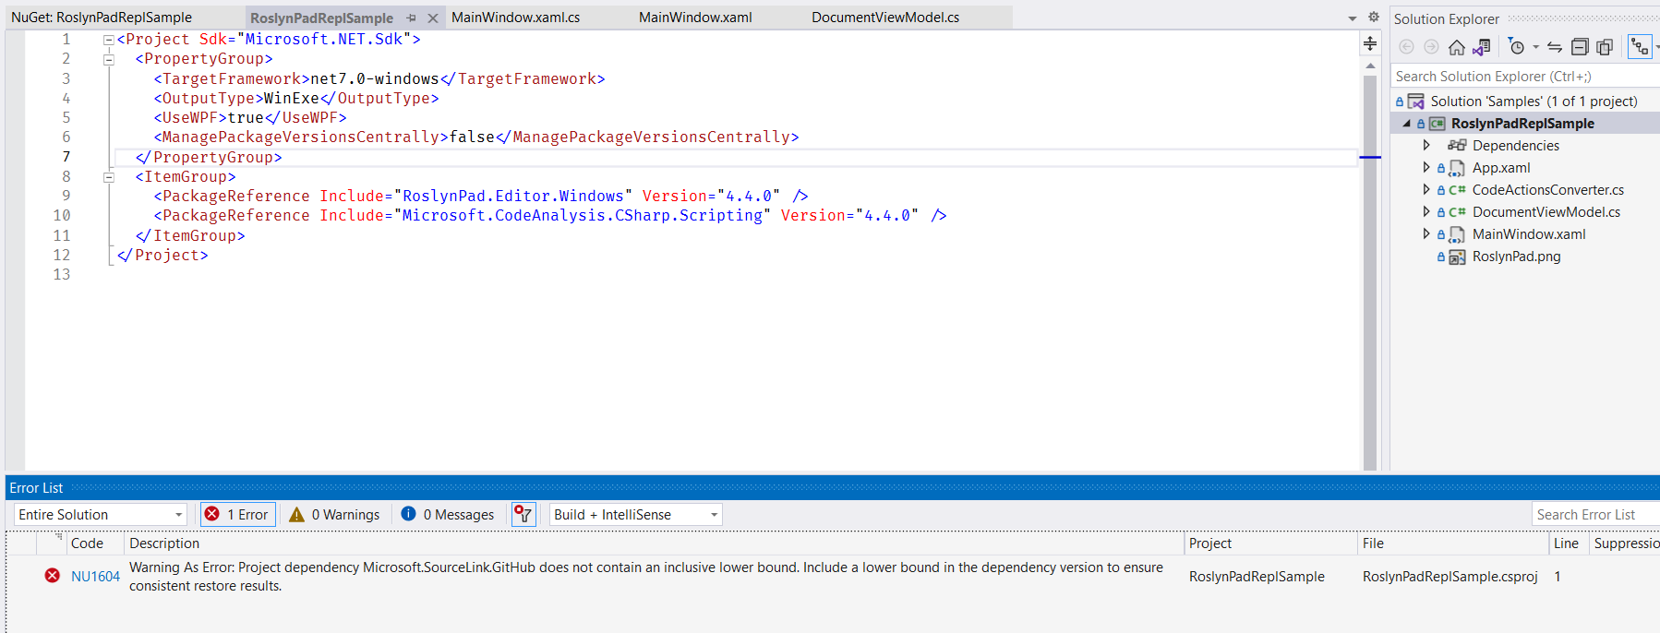Click Sync with Active Document arrows icon
The height and width of the screenshot is (633, 1660).
tap(1555, 47)
